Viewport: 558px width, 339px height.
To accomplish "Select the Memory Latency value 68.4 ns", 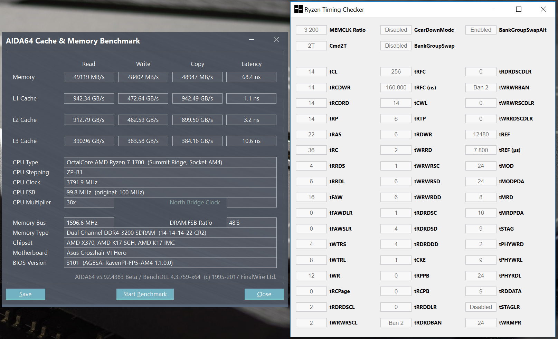I will pyautogui.click(x=252, y=77).
